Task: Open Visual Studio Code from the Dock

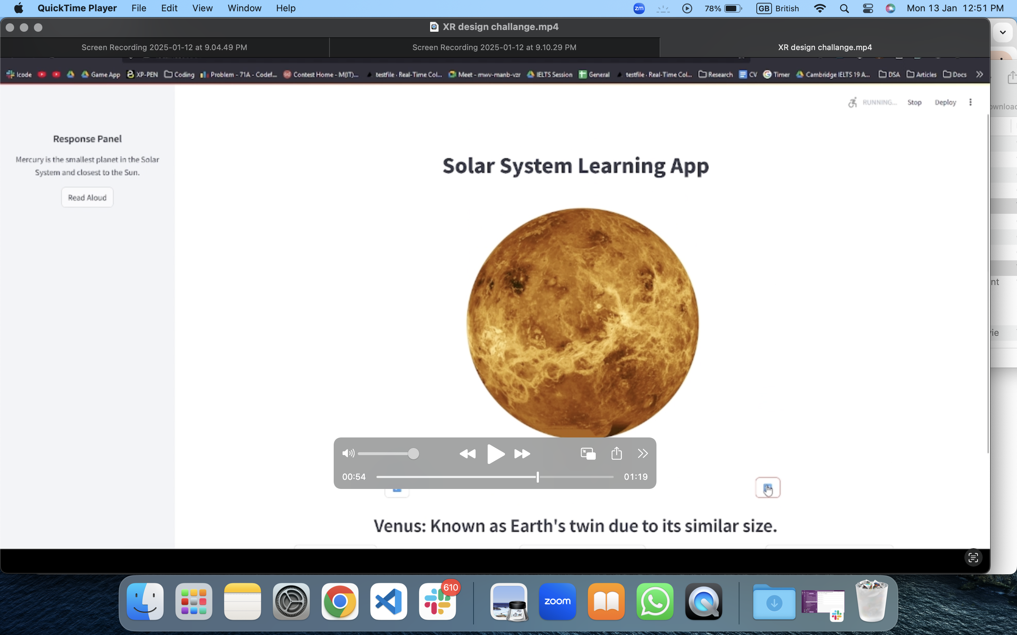Action: tap(388, 601)
